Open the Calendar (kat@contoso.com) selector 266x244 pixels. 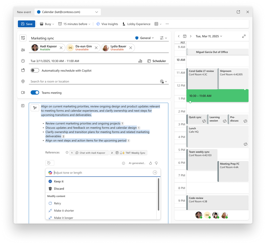click(x=68, y=12)
